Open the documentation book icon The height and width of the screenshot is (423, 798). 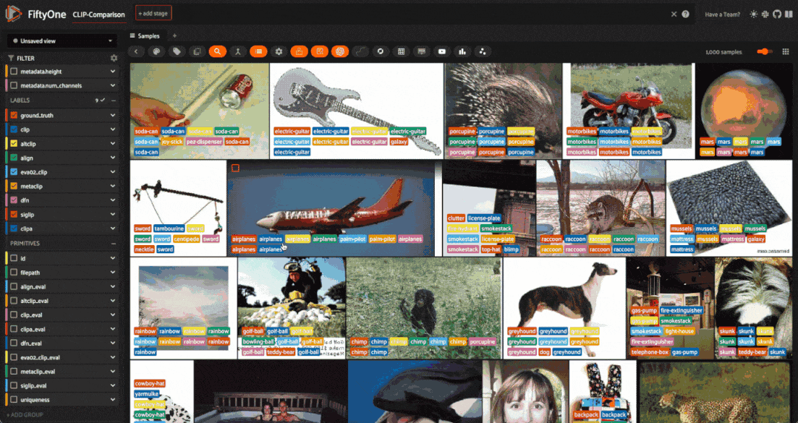(789, 14)
